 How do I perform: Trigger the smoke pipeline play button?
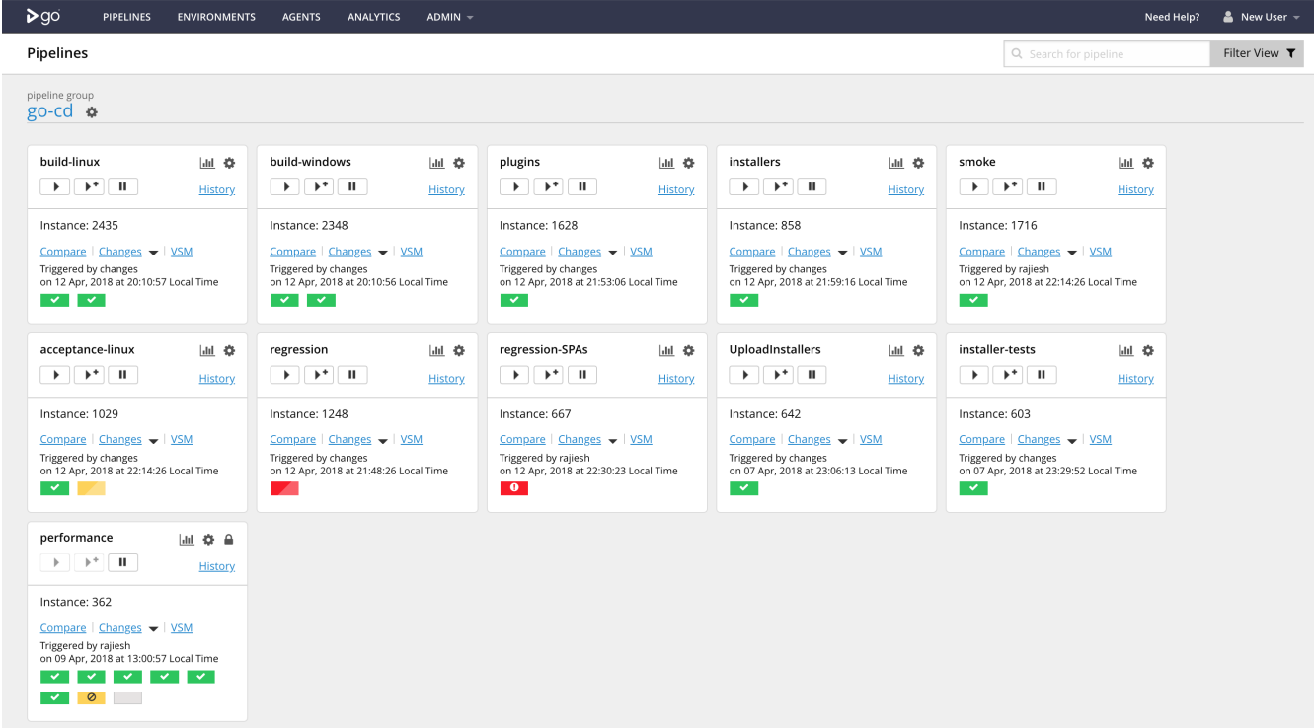coord(974,186)
